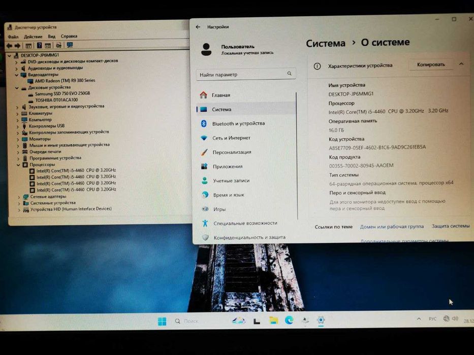Screen dimensions: 474x355
Task: Expand DVD-дисководы category
Action: point(16,62)
